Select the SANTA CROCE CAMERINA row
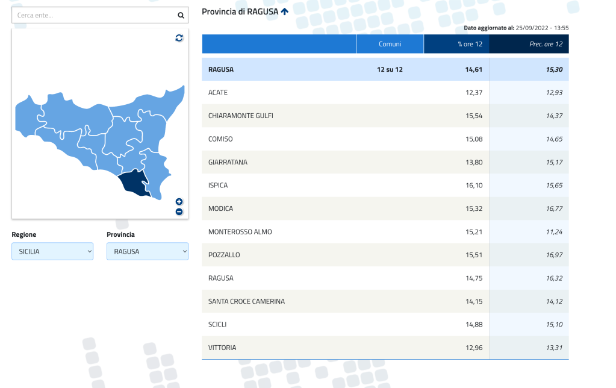 pyautogui.click(x=246, y=301)
